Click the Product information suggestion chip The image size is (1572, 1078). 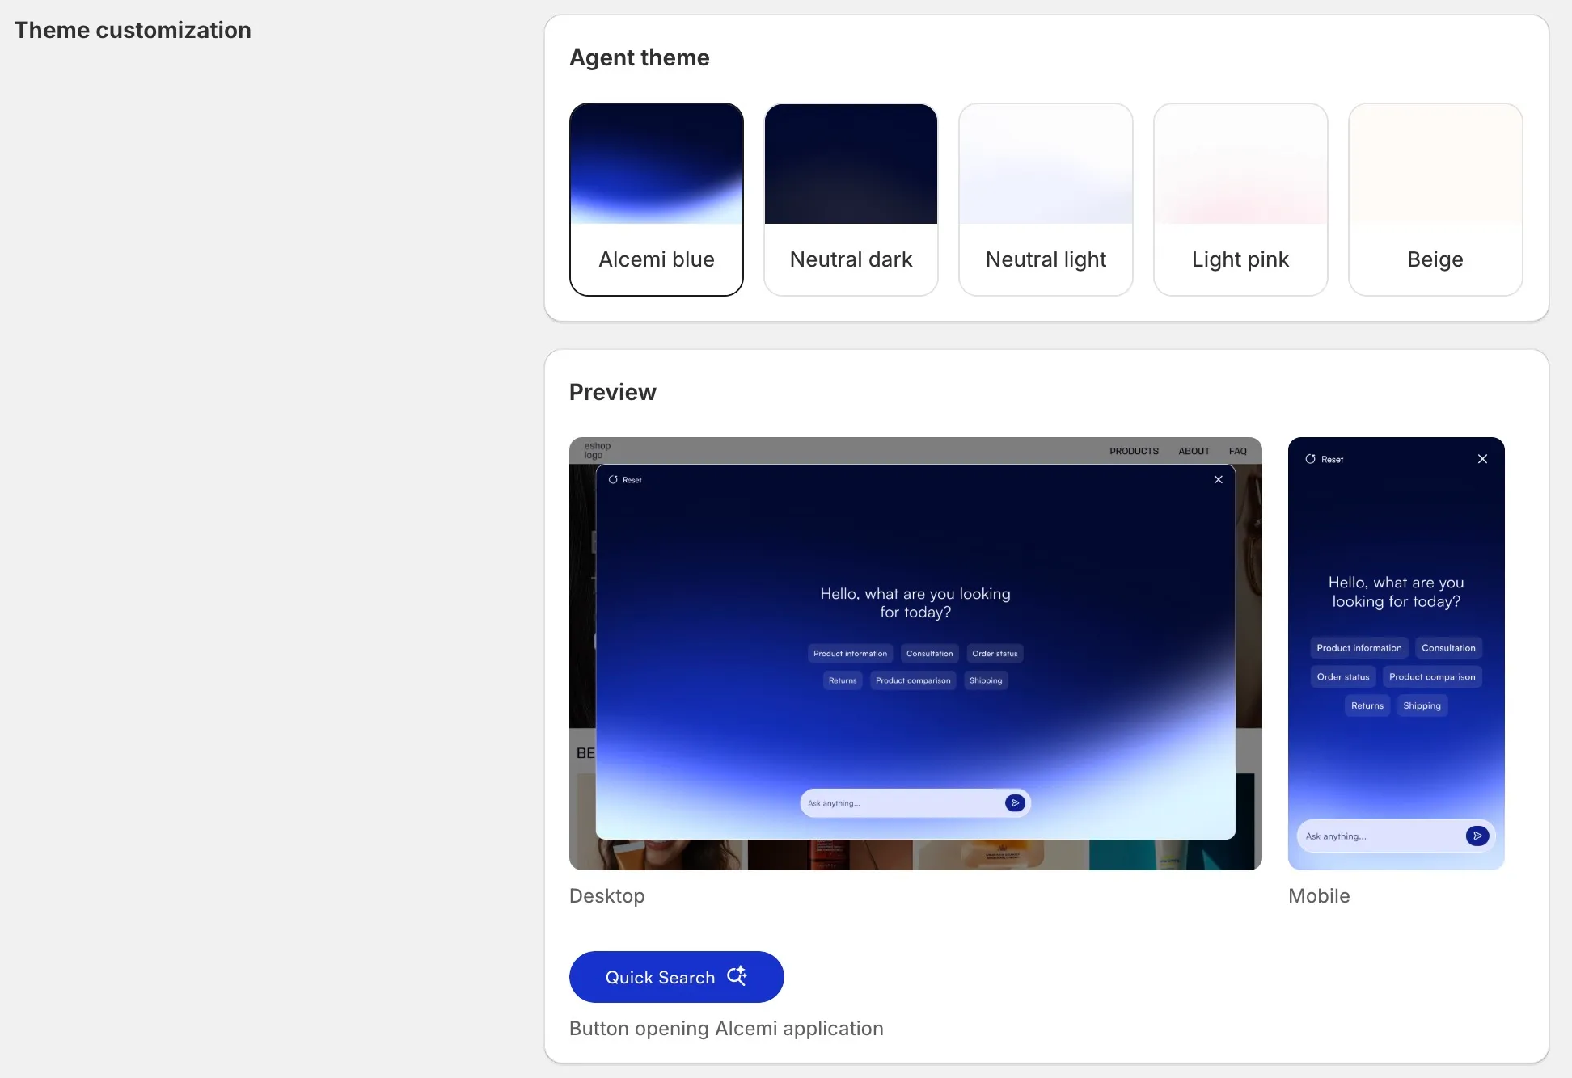click(850, 653)
